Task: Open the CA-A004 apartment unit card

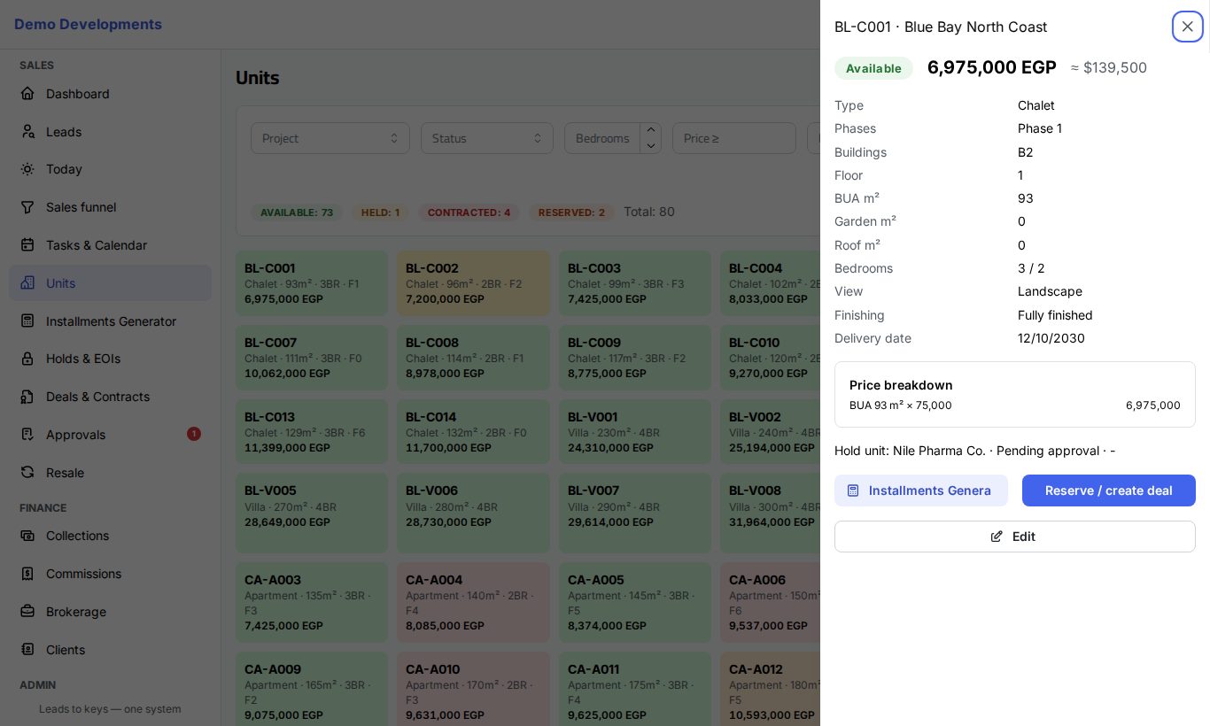Action: (473, 603)
